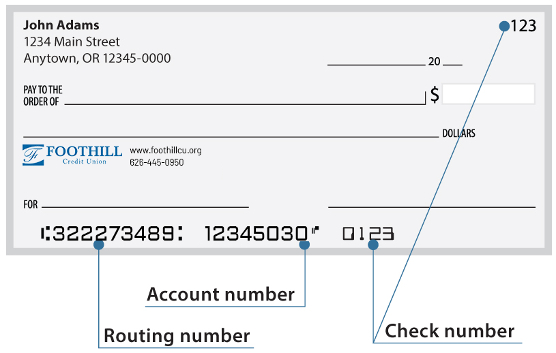
Task: Click the account digits 12345030
Action: point(256,234)
